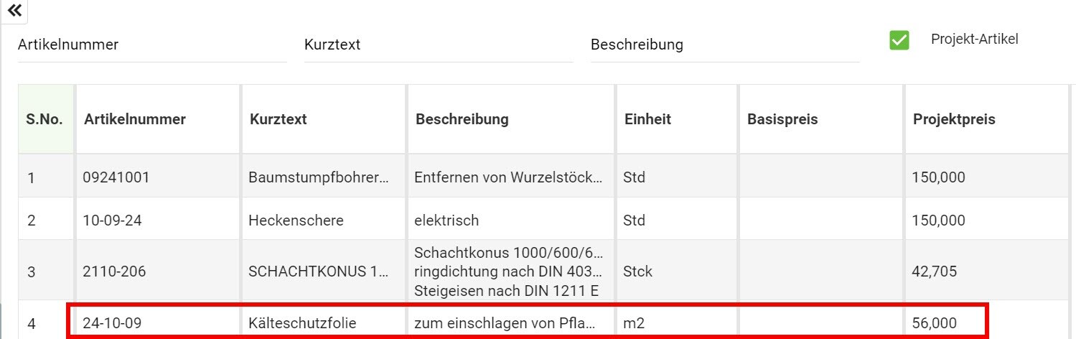Click the Beschreibung column header
Screen dimensions: 1076x339
point(462,119)
